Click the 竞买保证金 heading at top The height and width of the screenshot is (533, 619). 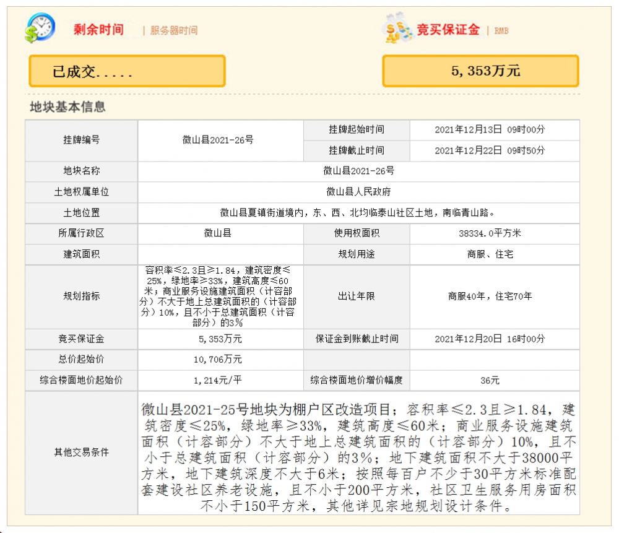448,30
